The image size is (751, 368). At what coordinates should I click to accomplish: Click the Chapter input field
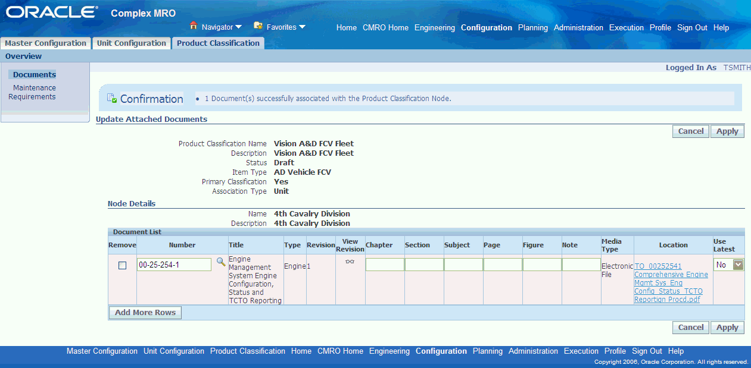tap(385, 265)
